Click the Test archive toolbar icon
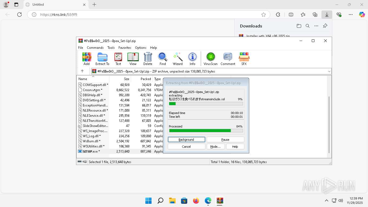Screen dimensions: 368x207 (118, 59)
